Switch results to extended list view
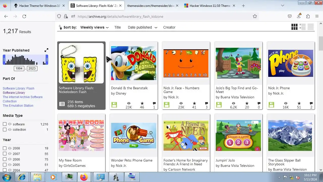Screen dimensions: 323x182 302,27
